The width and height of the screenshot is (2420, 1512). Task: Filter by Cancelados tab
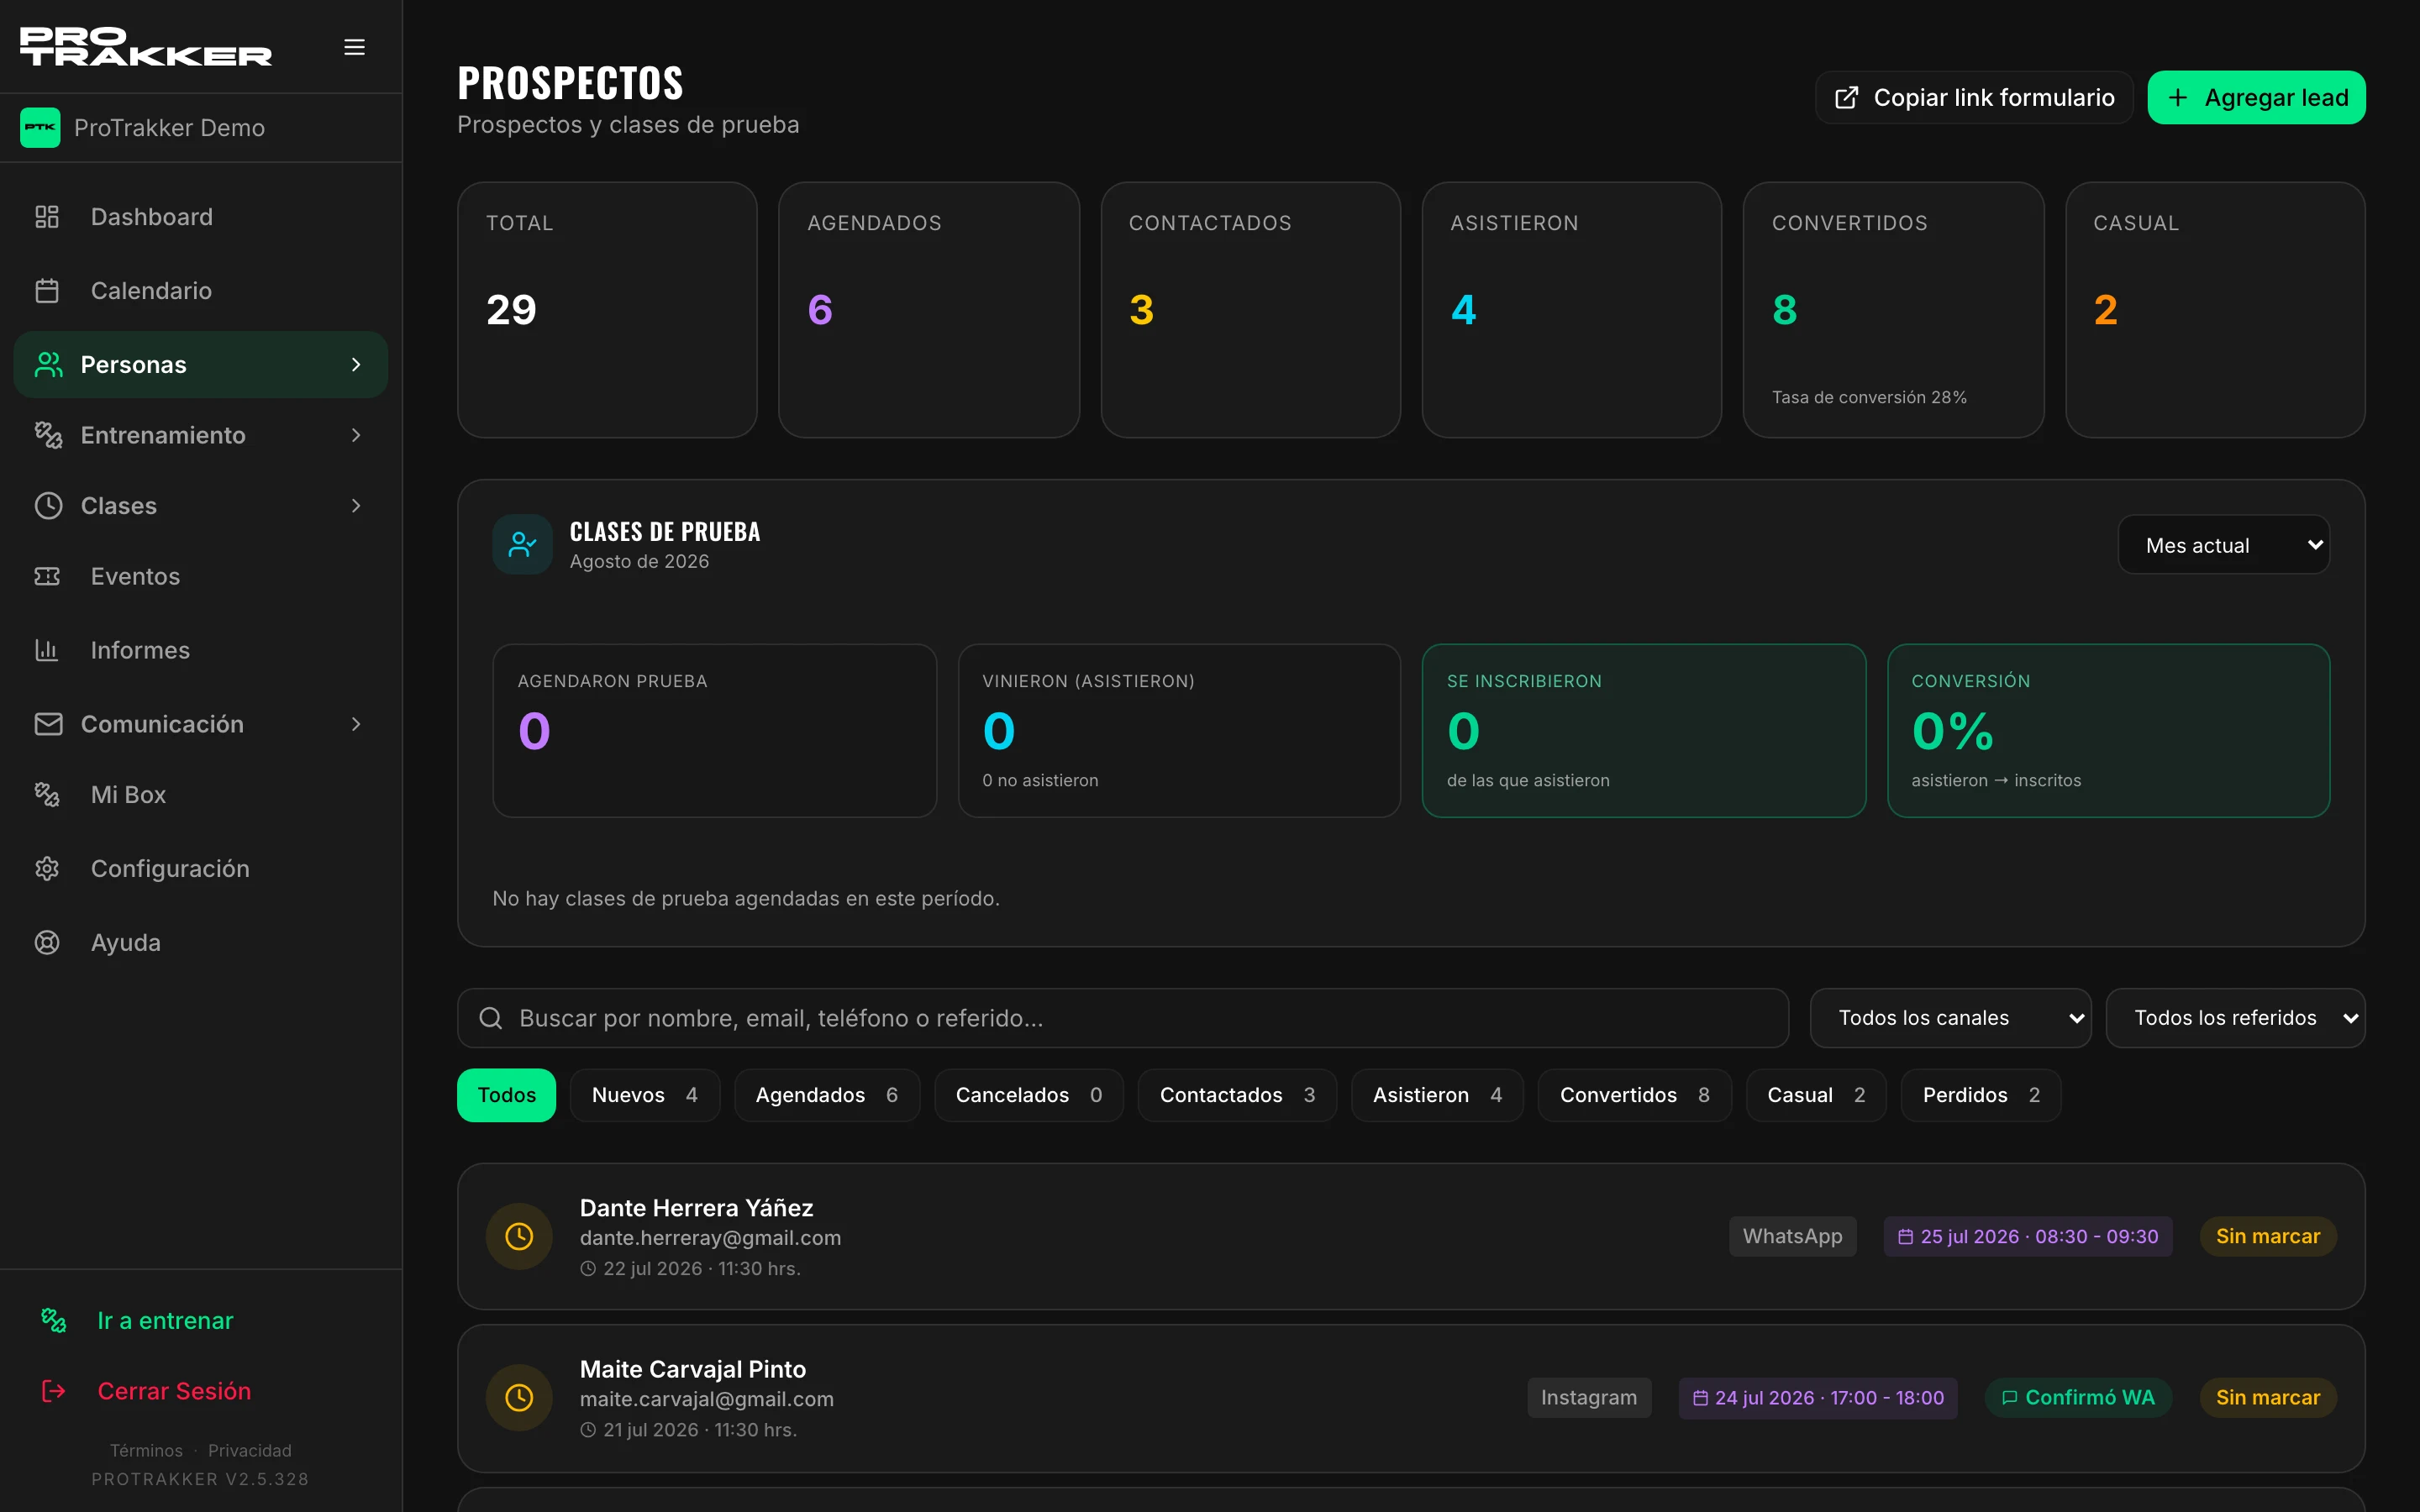(1029, 1095)
